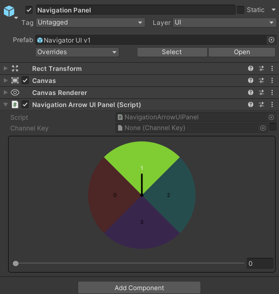Open Rect Transform preset selector

pyautogui.click(x=261, y=68)
